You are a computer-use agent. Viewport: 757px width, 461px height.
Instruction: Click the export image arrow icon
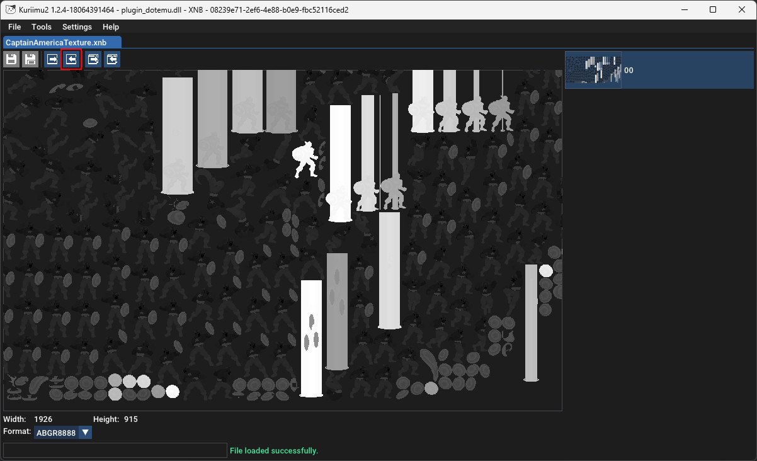52,60
